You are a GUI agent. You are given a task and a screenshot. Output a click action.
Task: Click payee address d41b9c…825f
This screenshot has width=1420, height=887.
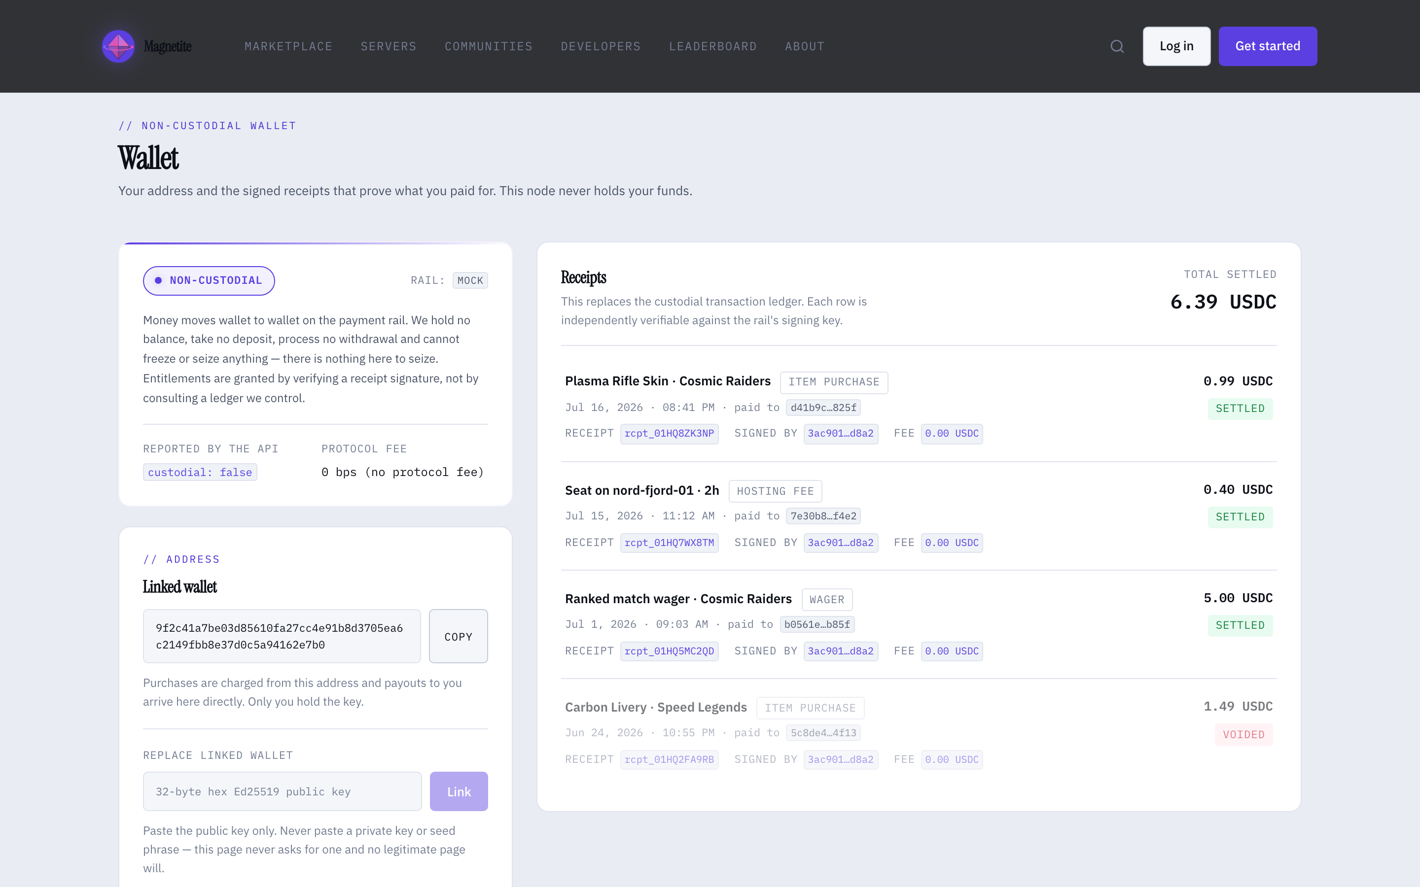click(823, 408)
